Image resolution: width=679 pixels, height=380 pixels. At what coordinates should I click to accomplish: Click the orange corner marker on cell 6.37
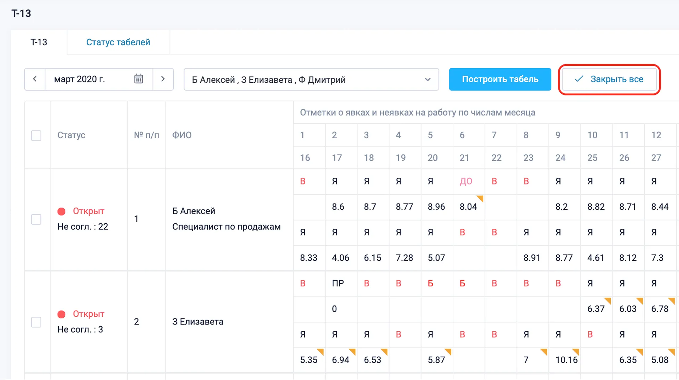coord(608,301)
